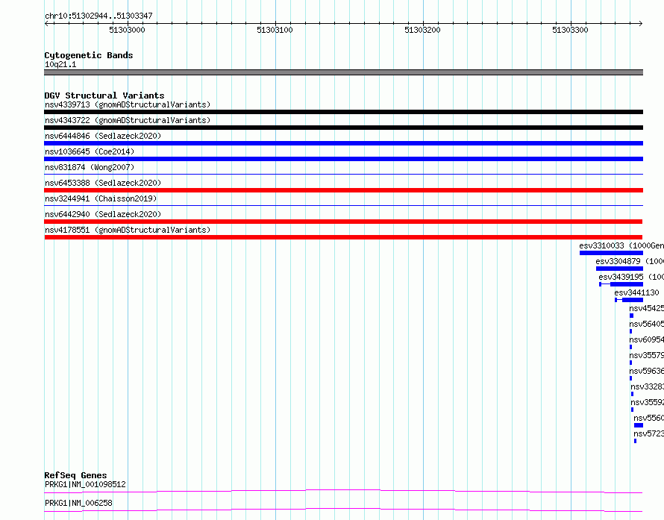Open the PRKG1|NM_006258 transcript label
This screenshot has height=520, width=664.
tap(78, 503)
